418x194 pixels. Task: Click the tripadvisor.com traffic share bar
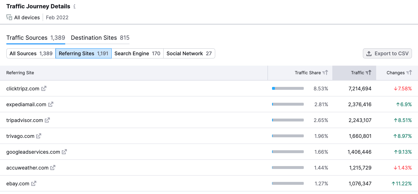[x=288, y=120]
